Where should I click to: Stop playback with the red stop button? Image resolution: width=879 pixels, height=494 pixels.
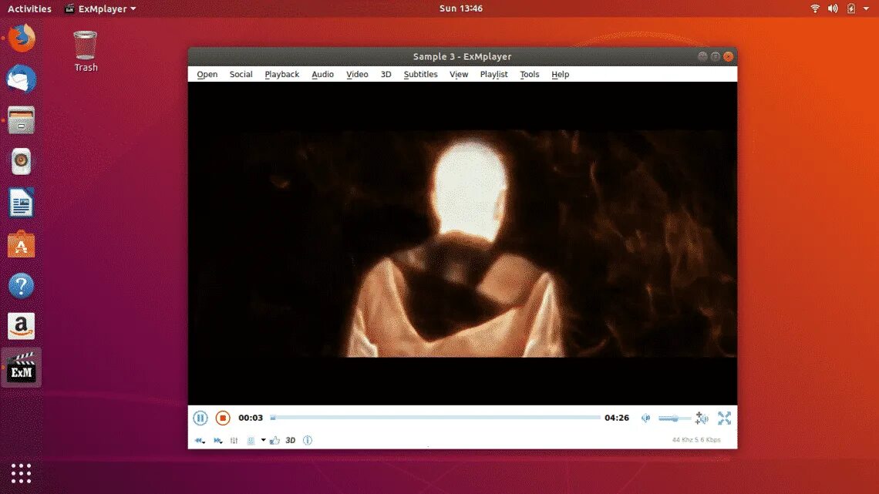[223, 418]
